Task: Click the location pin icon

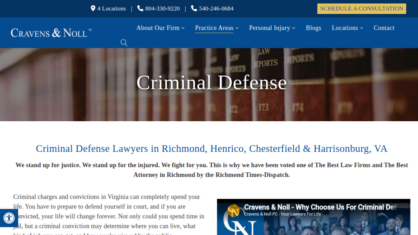Action: (93, 8)
